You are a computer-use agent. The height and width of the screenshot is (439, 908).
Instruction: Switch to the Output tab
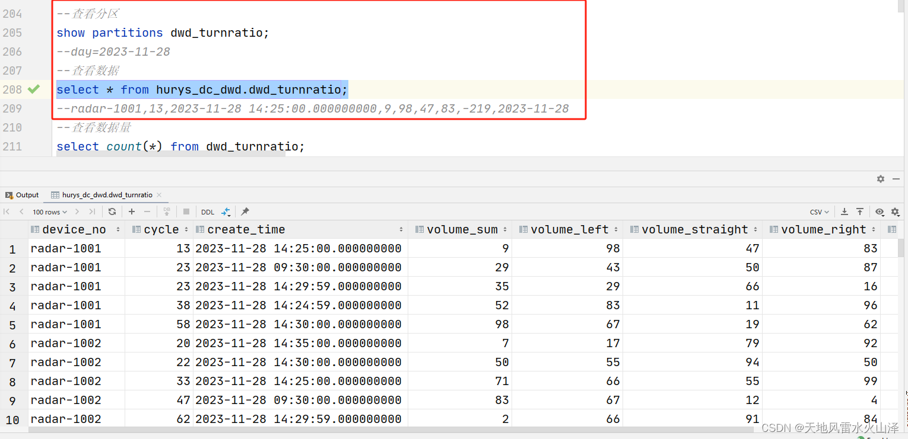(22, 195)
